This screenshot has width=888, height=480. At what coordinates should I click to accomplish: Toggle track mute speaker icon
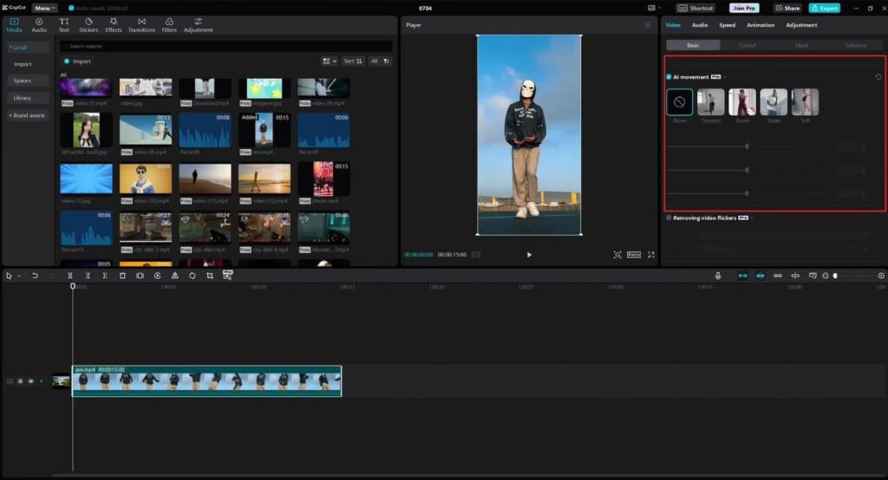pos(42,381)
